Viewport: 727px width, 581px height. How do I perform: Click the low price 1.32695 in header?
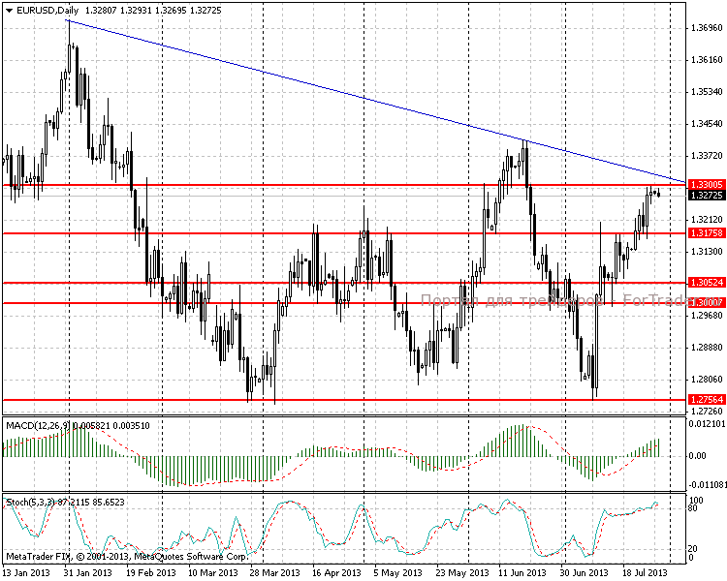[171, 11]
